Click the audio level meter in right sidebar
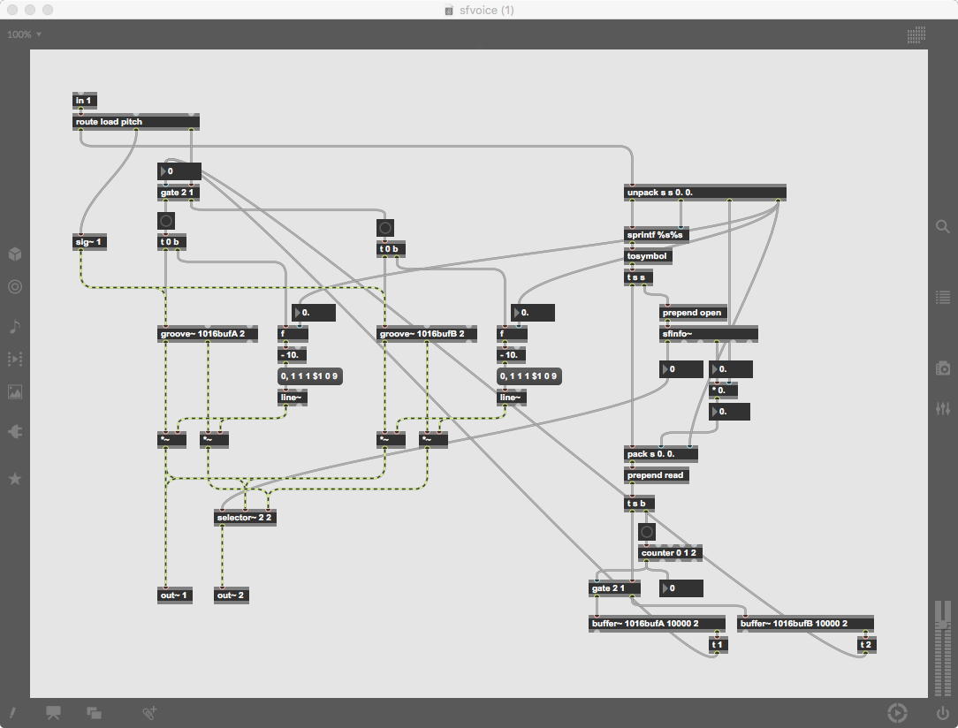Image resolution: width=958 pixels, height=728 pixels. pos(943,648)
